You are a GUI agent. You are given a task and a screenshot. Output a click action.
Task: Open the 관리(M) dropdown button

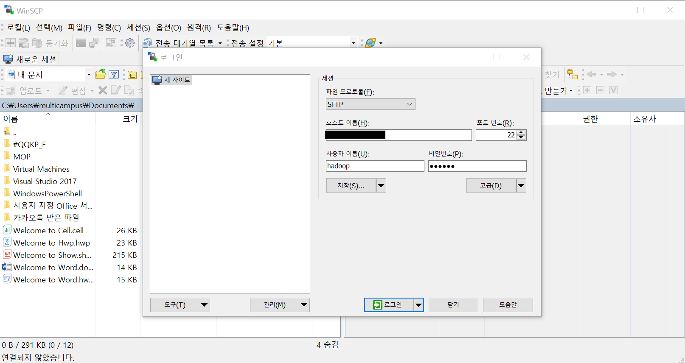(280, 304)
